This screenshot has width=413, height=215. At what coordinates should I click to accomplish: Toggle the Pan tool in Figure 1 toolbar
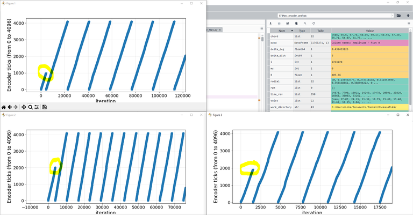(24, 107)
